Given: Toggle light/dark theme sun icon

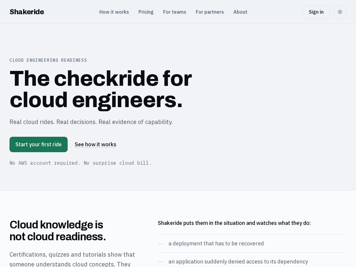Looking at the screenshot, I should click(340, 12).
